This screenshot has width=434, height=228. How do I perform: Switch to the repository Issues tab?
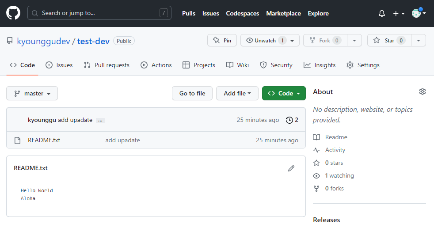pyautogui.click(x=59, y=65)
